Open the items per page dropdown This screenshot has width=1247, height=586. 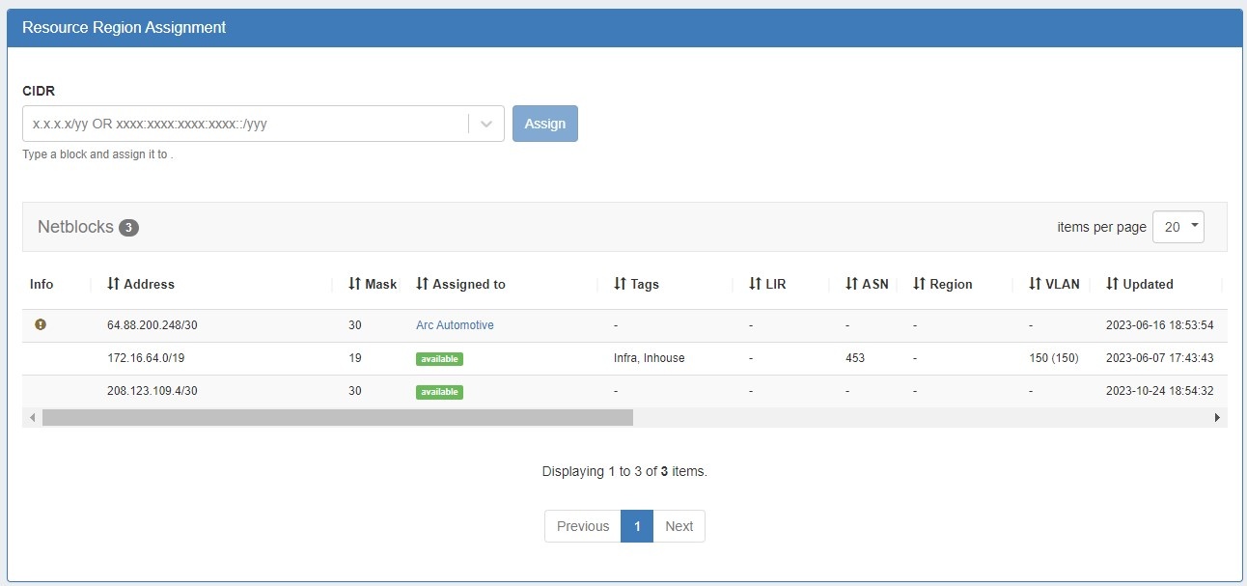1178,227
